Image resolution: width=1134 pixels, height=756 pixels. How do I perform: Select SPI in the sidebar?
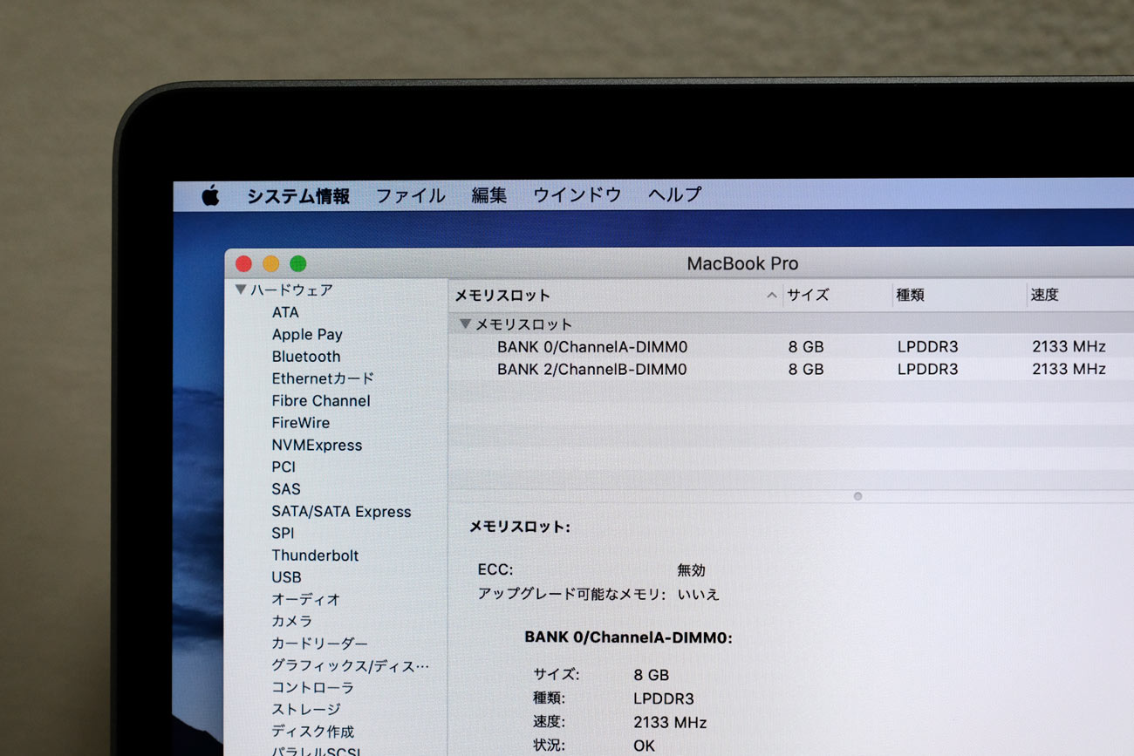[x=283, y=534]
